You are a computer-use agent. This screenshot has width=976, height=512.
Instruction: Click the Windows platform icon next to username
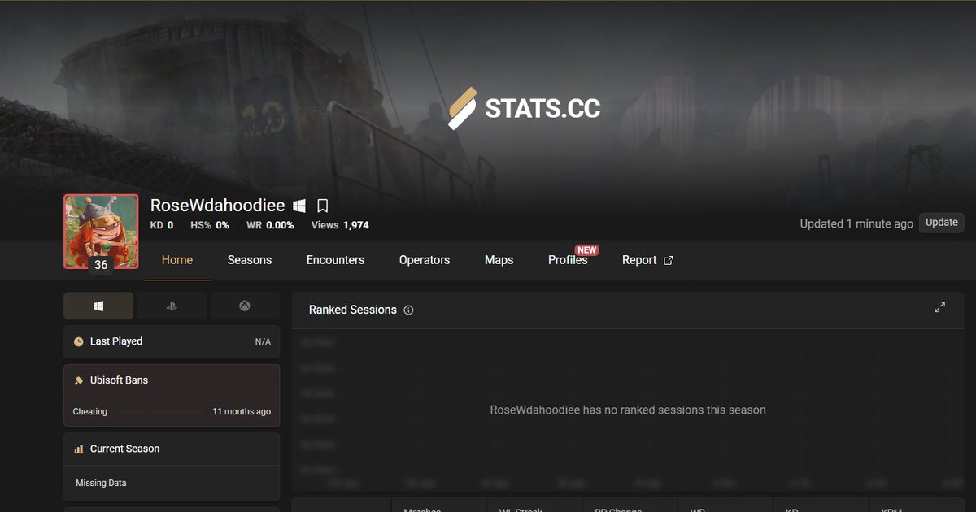[x=299, y=206]
